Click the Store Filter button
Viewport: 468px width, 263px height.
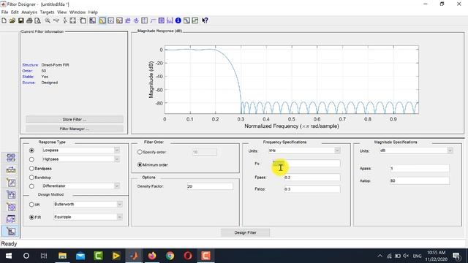click(x=75, y=119)
